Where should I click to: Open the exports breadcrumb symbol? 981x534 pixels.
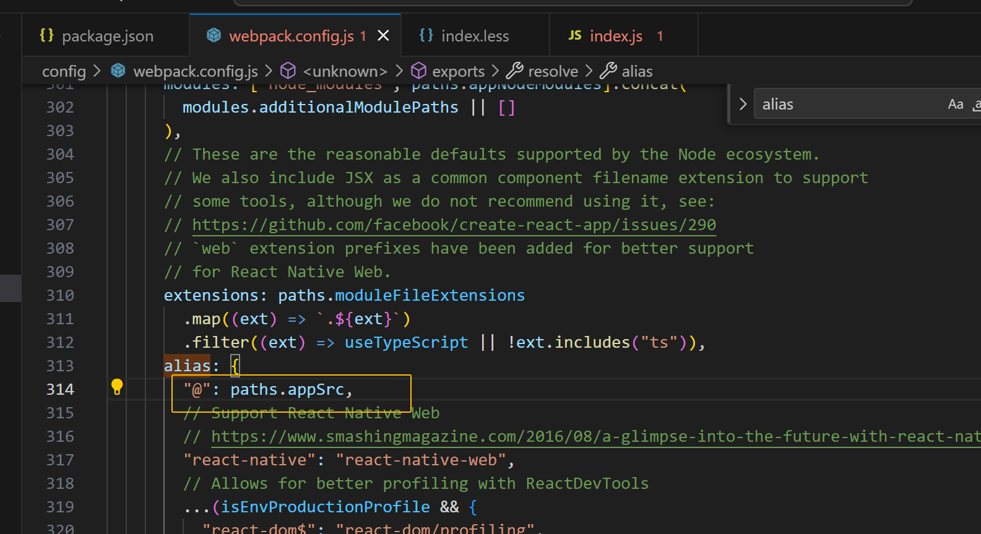click(458, 71)
